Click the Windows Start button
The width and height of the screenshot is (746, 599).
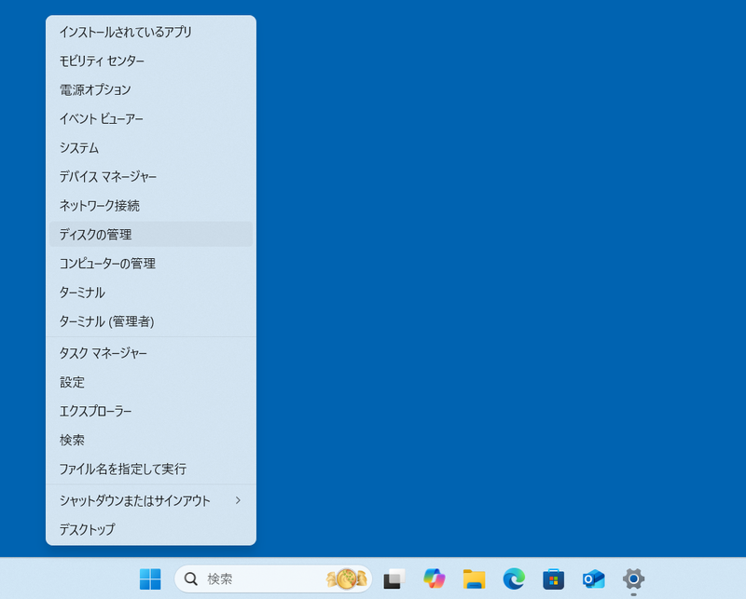click(x=150, y=579)
